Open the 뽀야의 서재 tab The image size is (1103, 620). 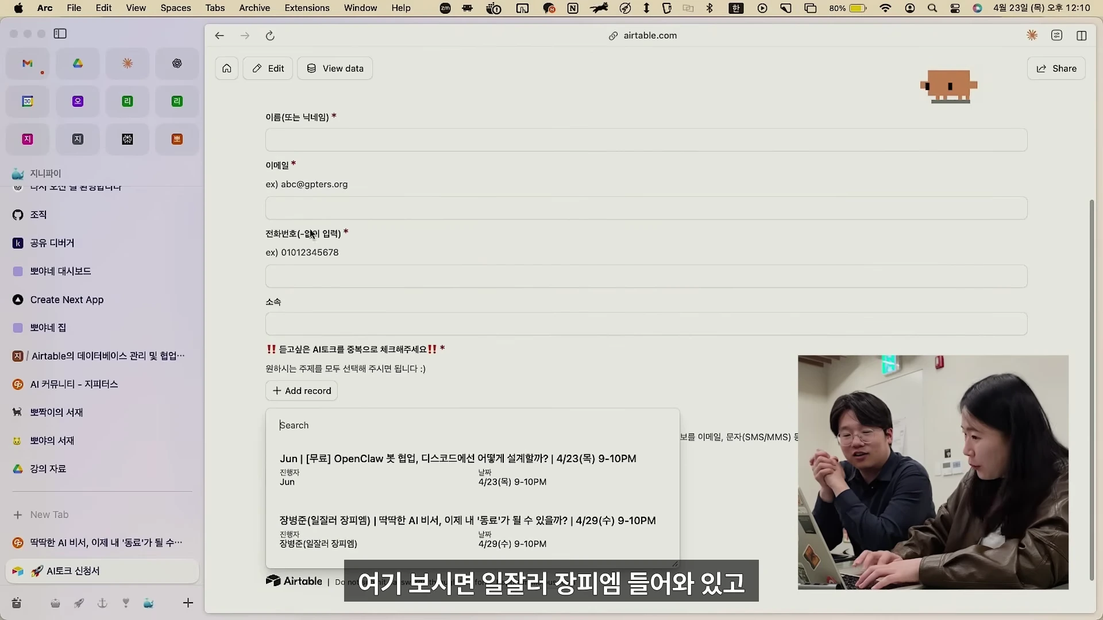click(x=102, y=441)
